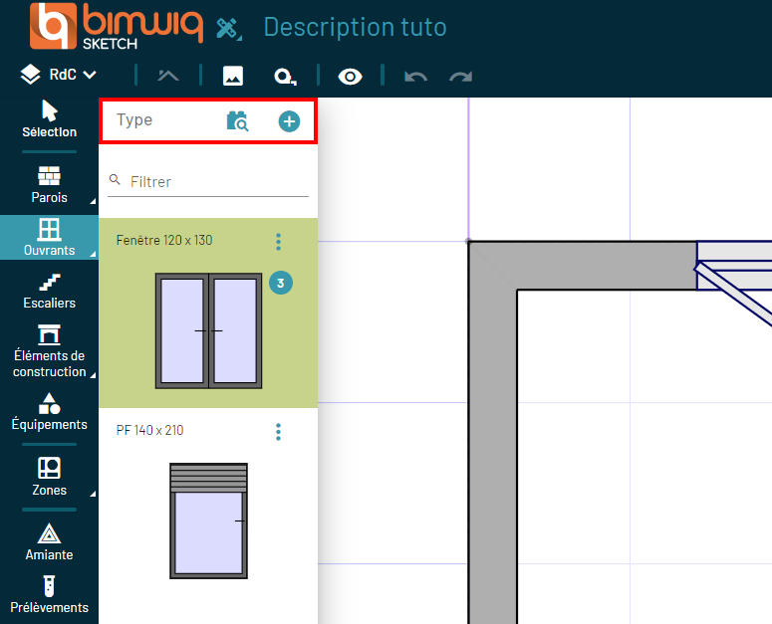Select the Équipements tool
Viewport: 772px width, 624px height.
click(x=49, y=412)
